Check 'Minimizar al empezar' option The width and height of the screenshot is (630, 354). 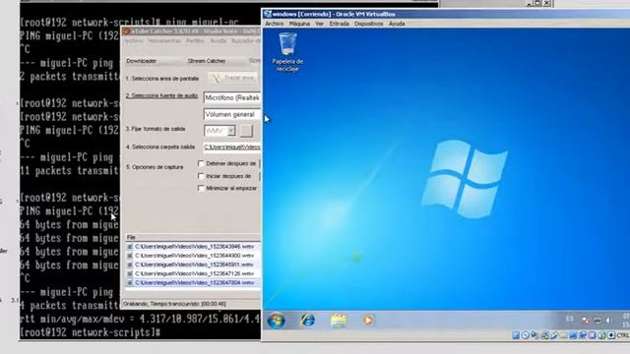(x=201, y=188)
